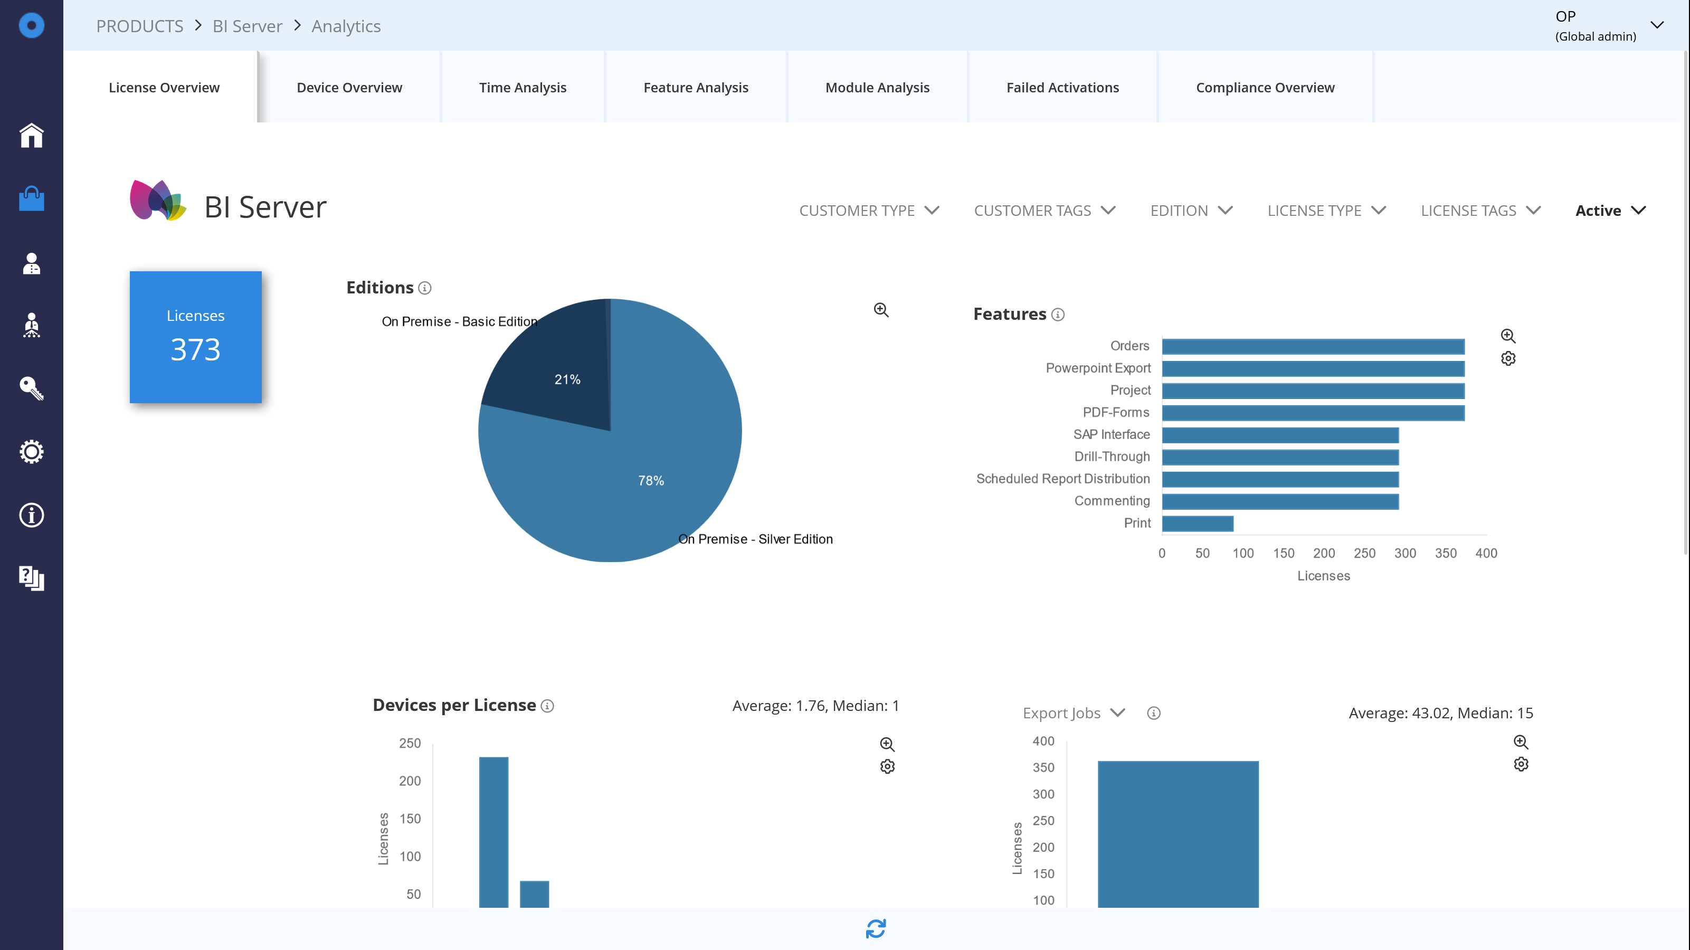Viewport: 1690px width, 950px height.
Task: Click 'On Premise - Basic Edition' label
Action: pos(459,321)
